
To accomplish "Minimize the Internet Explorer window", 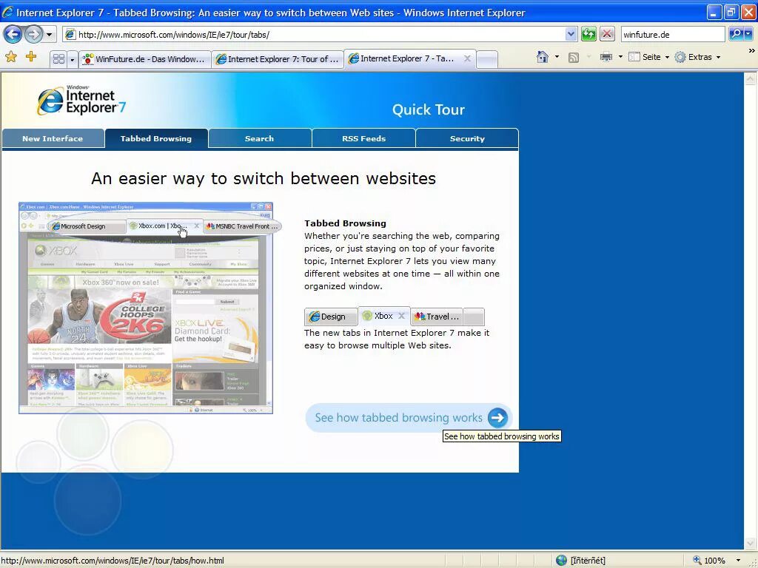I will (714, 12).
